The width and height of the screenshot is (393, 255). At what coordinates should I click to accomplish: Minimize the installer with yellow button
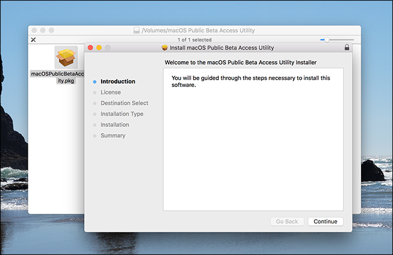(99, 48)
